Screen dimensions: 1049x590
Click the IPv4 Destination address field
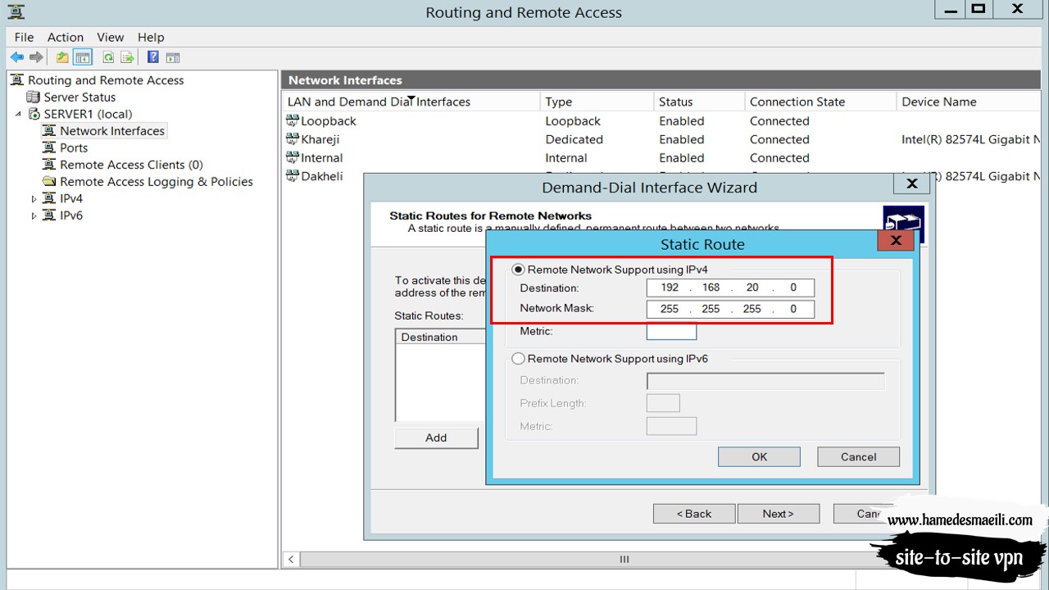click(730, 288)
